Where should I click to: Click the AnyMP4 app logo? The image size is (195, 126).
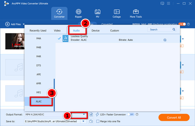[6, 4]
